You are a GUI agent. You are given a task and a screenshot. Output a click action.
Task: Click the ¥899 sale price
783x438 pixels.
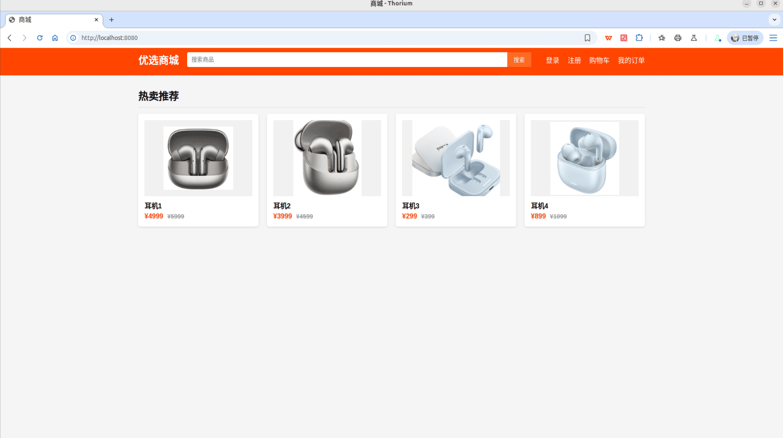538,216
